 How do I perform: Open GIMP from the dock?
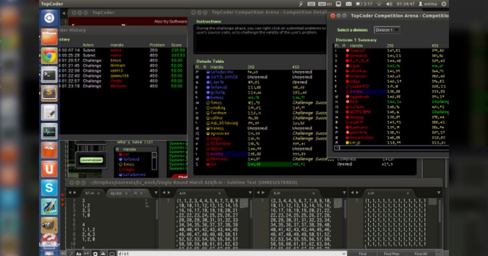click(49, 225)
